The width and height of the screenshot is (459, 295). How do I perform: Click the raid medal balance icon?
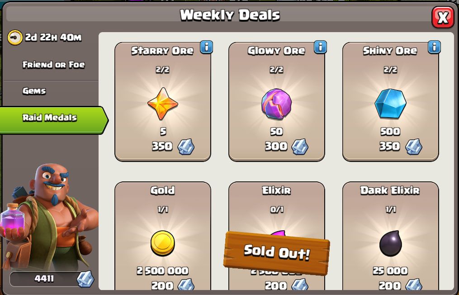pos(85,279)
